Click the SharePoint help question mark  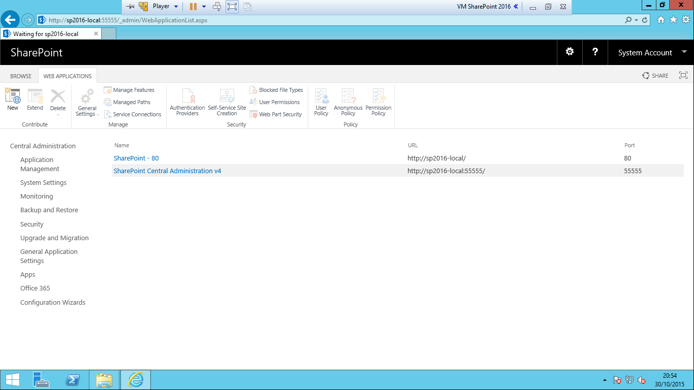595,52
